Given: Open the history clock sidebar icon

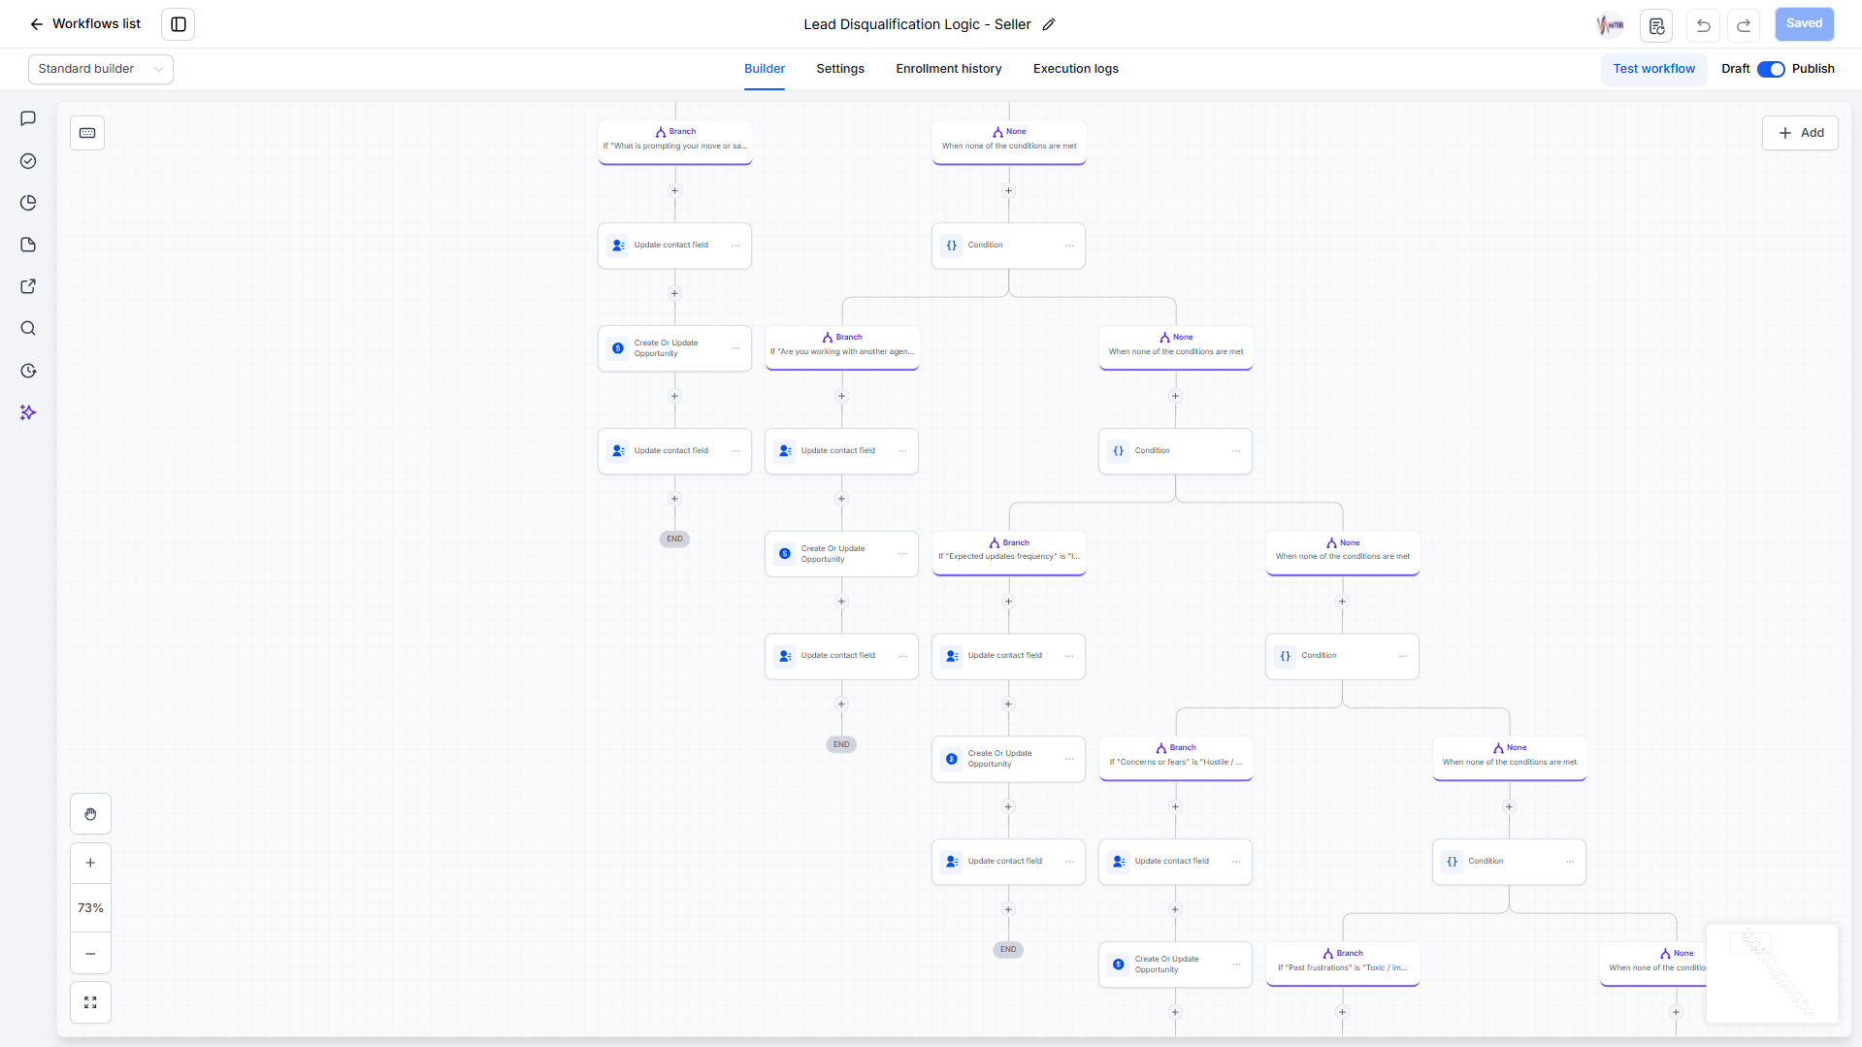Looking at the screenshot, I should (28, 371).
